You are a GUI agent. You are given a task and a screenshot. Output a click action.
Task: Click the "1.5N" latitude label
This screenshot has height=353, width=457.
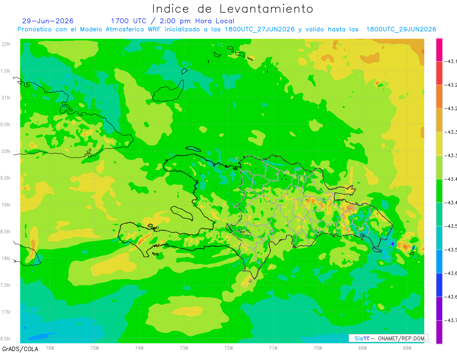tap(6, 71)
